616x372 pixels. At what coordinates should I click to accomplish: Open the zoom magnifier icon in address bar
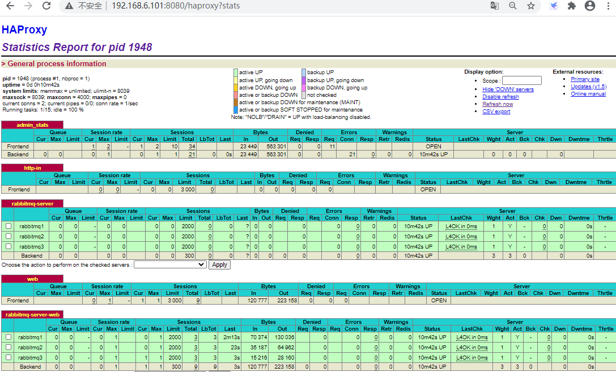click(512, 6)
